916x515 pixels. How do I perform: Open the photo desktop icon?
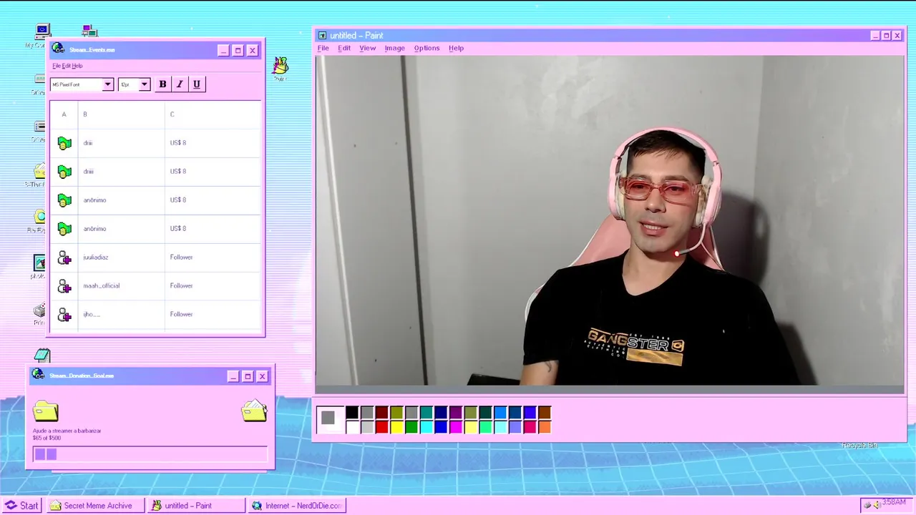coord(39,263)
